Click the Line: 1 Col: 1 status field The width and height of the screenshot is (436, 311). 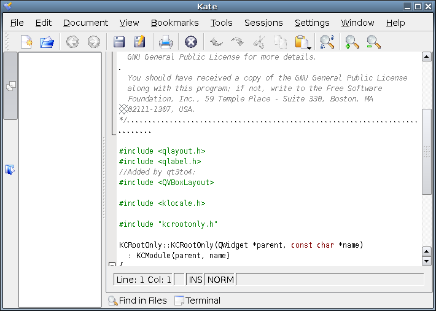[x=144, y=280]
